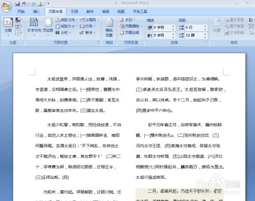The image size is (255, 201).
Task: Click the spacing-before icon beside 0 行
Action: pyautogui.click(x=182, y=28)
